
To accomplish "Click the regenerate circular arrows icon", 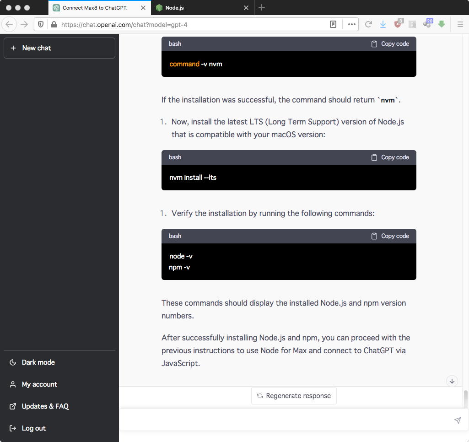I will (260, 396).
